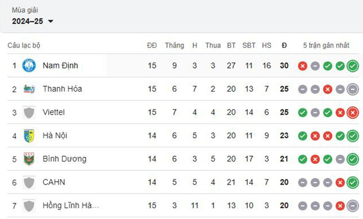Open the Nam Định team link
This screenshot has height=219, width=363.
(60, 65)
